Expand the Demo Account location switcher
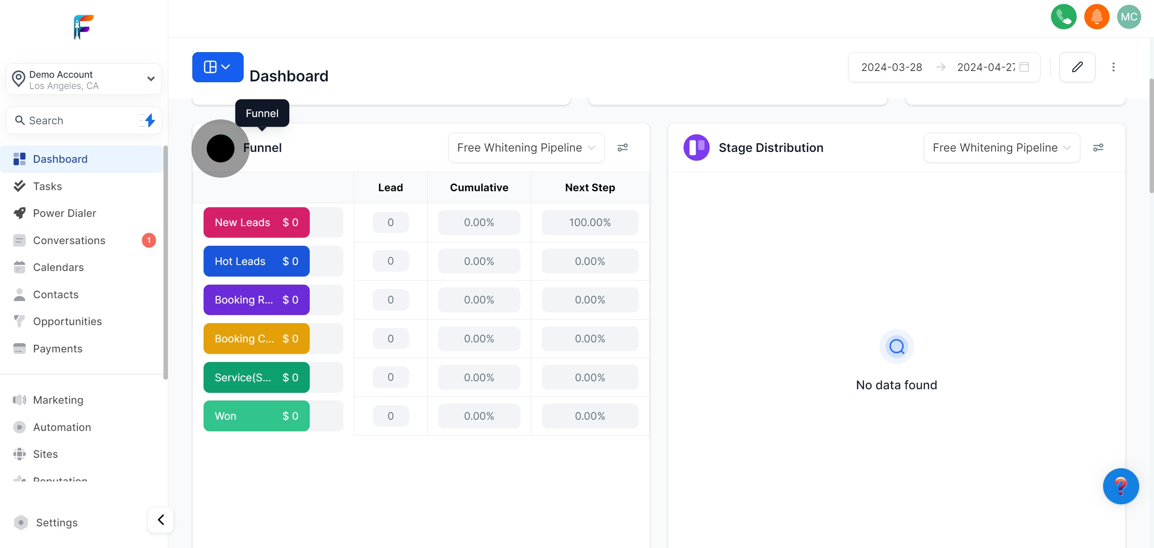The image size is (1154, 548). 84,79
